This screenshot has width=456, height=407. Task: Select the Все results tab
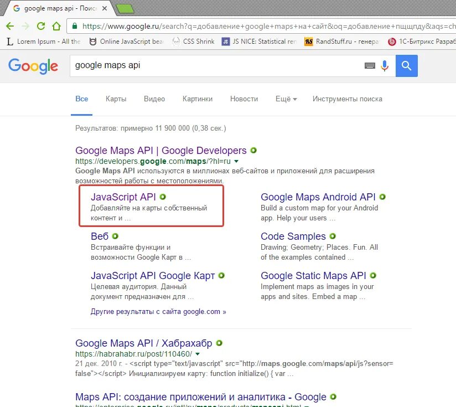coord(82,99)
